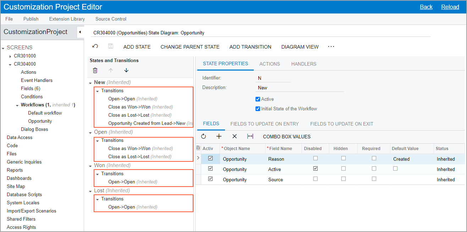Click the save disk icon

coord(111,46)
